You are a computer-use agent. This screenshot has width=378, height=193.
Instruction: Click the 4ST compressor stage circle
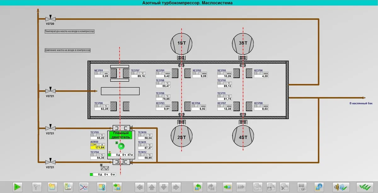(243, 137)
